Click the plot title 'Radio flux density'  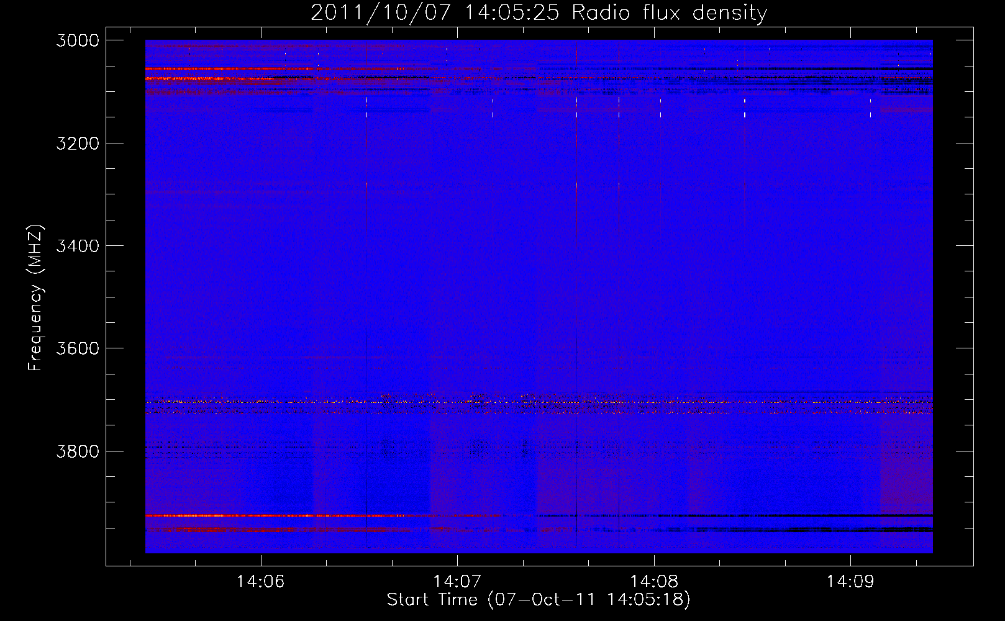[x=670, y=13]
